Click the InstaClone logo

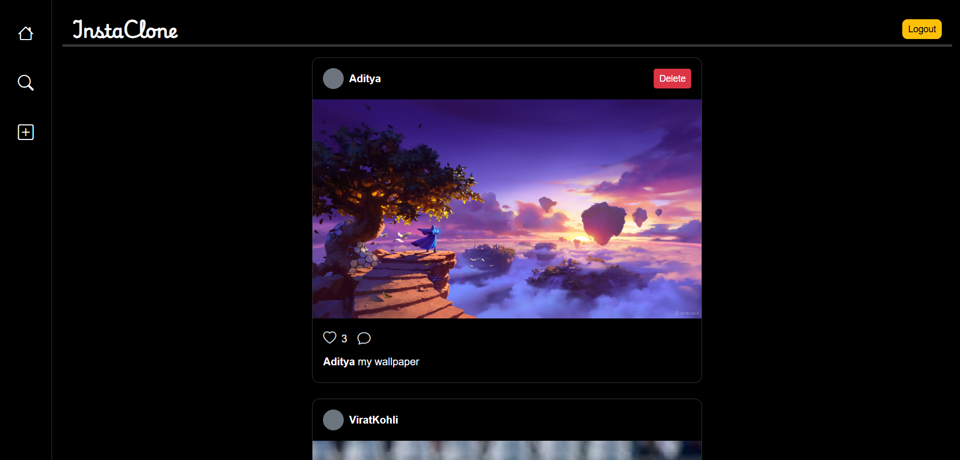125,30
